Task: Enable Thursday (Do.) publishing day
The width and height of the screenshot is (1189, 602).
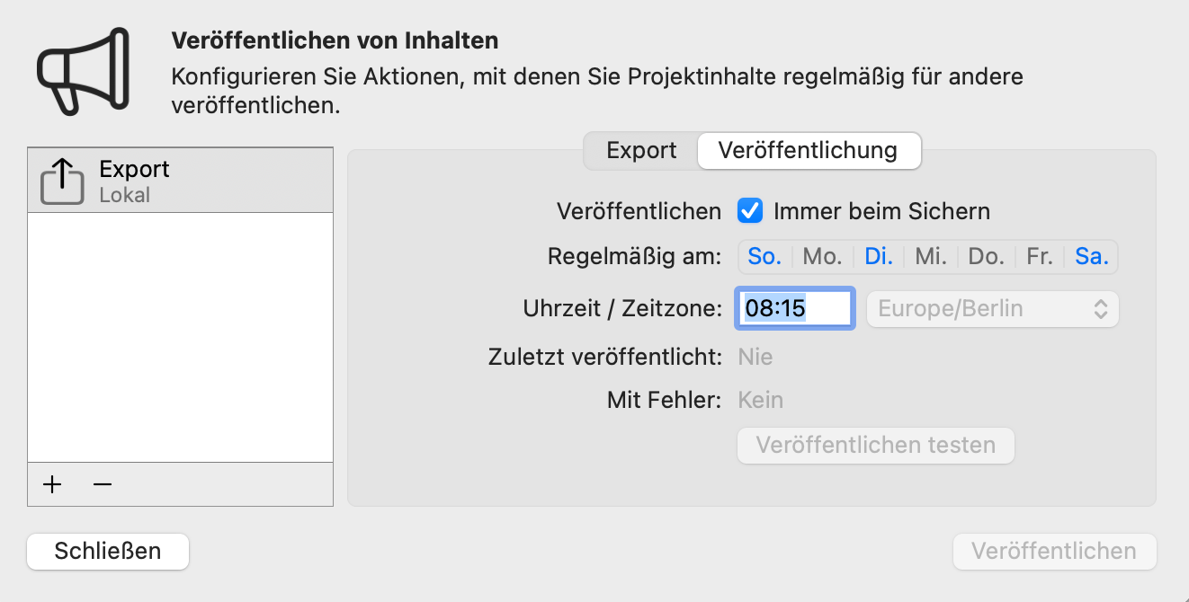Action: 986,257
